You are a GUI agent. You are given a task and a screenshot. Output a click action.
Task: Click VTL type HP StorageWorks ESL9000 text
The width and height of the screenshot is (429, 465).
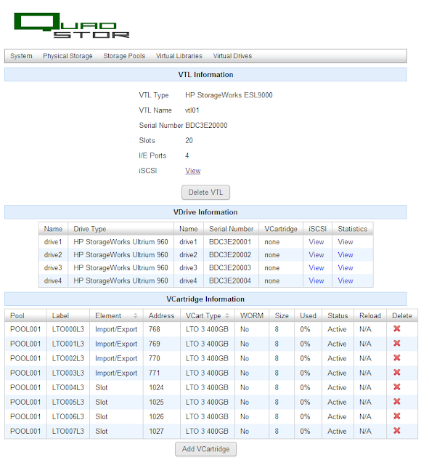pyautogui.click(x=229, y=95)
